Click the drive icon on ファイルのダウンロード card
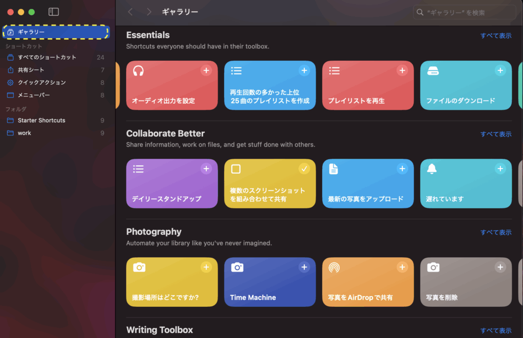 click(432, 70)
